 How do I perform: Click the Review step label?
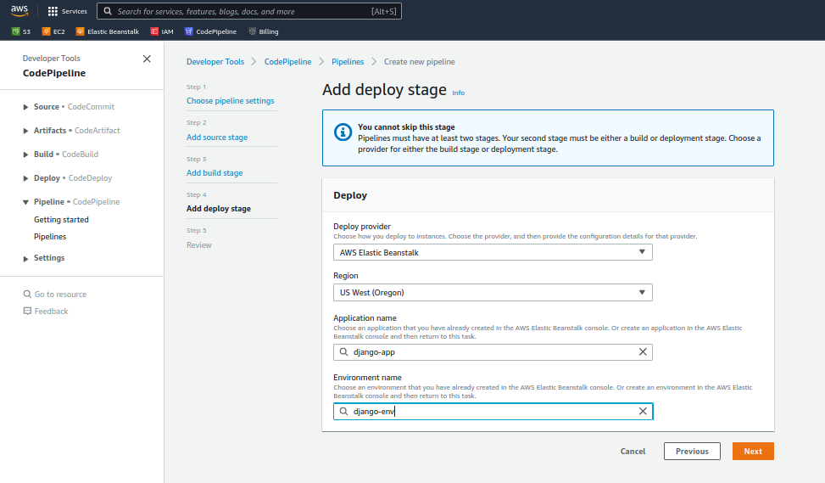[x=199, y=245]
